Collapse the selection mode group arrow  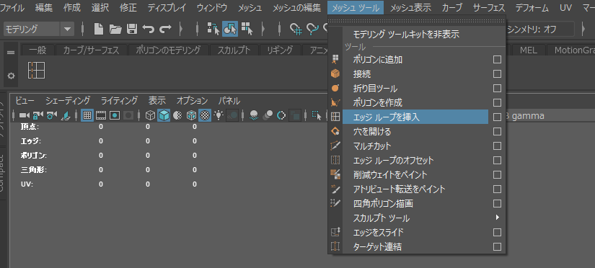tap(263, 29)
